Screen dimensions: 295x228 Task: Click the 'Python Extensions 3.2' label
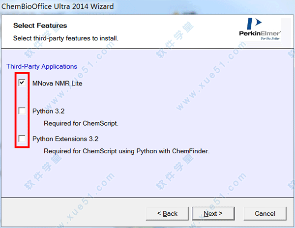(x=65, y=139)
